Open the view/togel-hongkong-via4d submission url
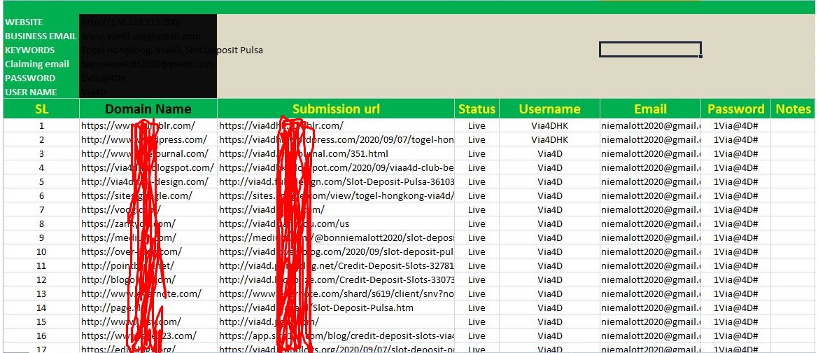Image resolution: width=818 pixels, height=353 pixels. tap(336, 195)
